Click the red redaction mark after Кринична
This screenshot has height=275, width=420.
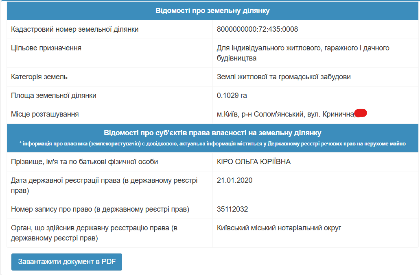click(x=361, y=113)
